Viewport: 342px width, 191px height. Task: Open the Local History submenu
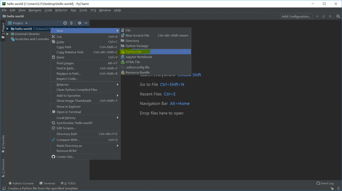pos(85,118)
